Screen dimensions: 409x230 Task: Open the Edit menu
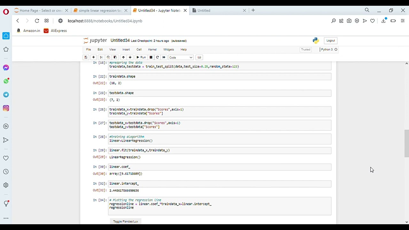100,50
